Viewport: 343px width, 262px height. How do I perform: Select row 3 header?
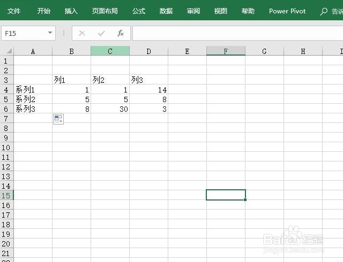tap(6, 80)
